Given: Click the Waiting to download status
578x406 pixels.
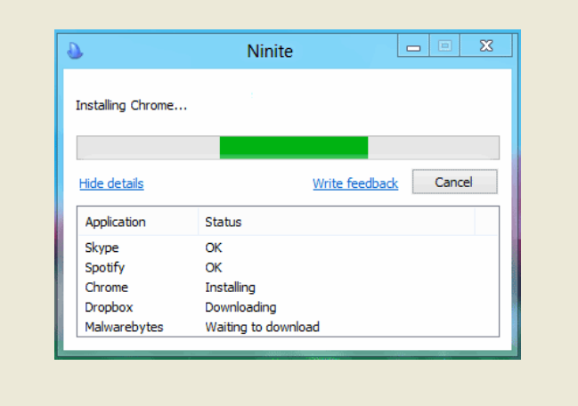Looking at the screenshot, I should [262, 327].
